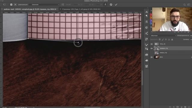Click the фон layer thumbnail

click(156, 57)
